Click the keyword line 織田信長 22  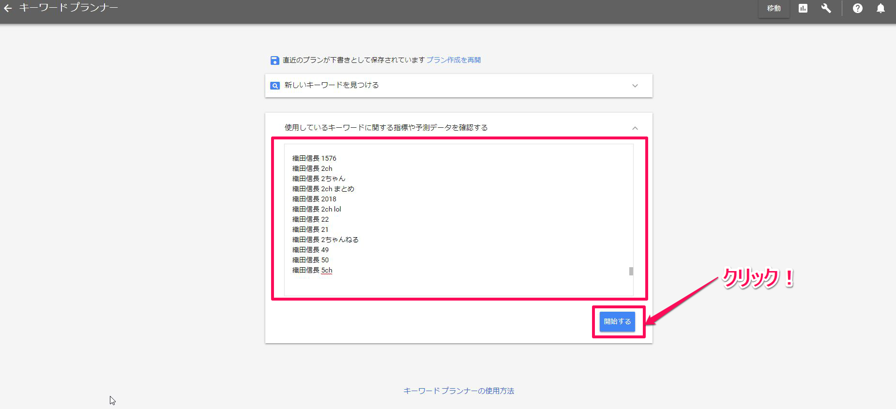pos(310,219)
